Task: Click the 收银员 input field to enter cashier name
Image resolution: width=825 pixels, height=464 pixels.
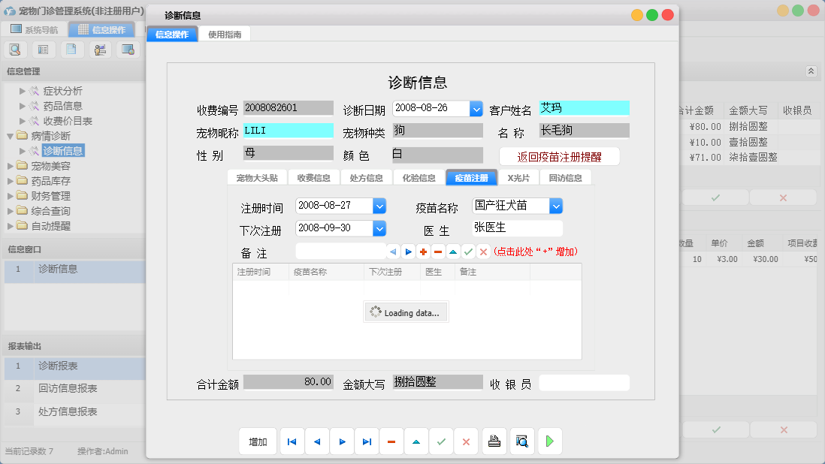Action: (x=584, y=382)
